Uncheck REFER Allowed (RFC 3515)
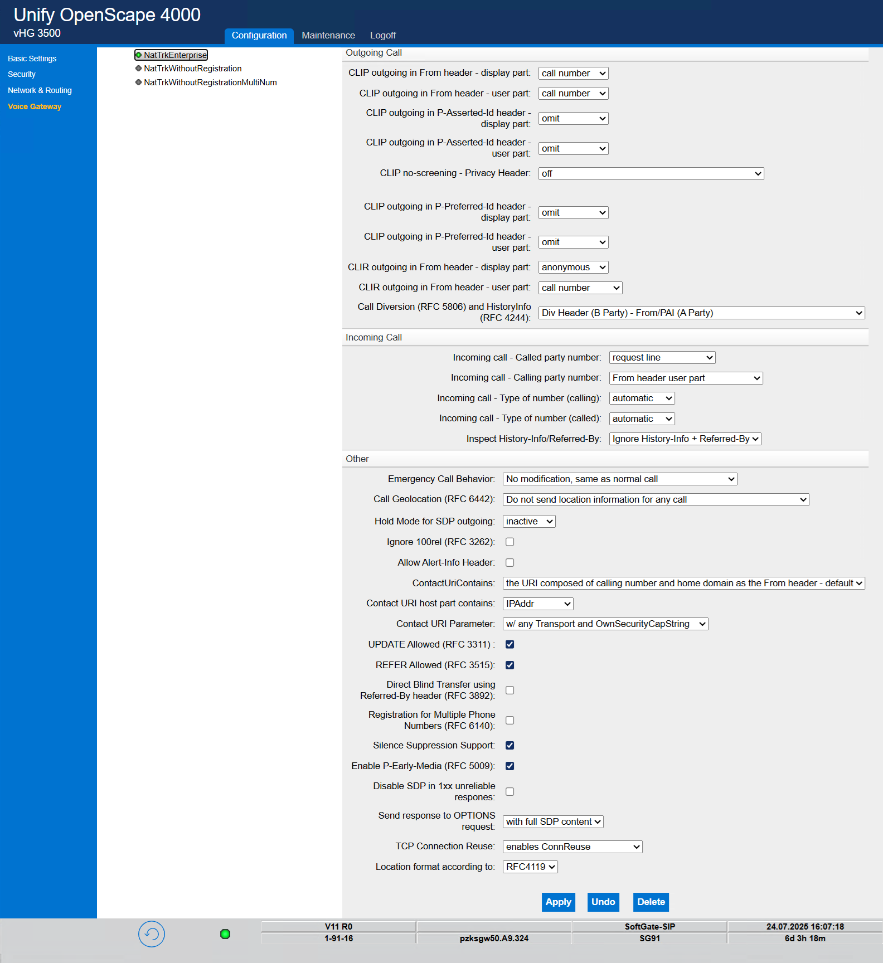The height and width of the screenshot is (963, 883). tap(510, 665)
